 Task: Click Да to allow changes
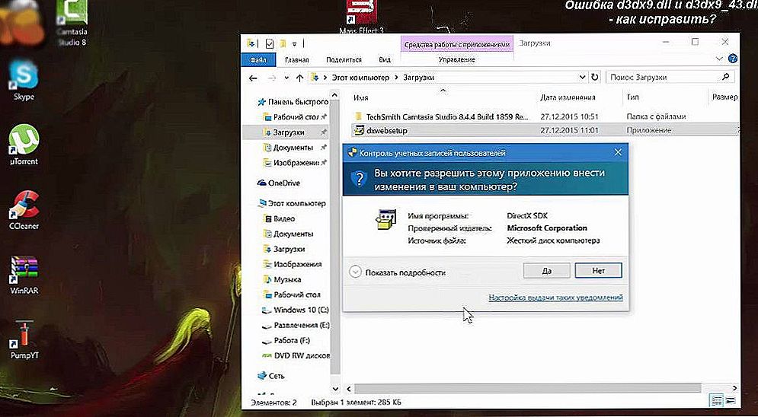coord(547,271)
